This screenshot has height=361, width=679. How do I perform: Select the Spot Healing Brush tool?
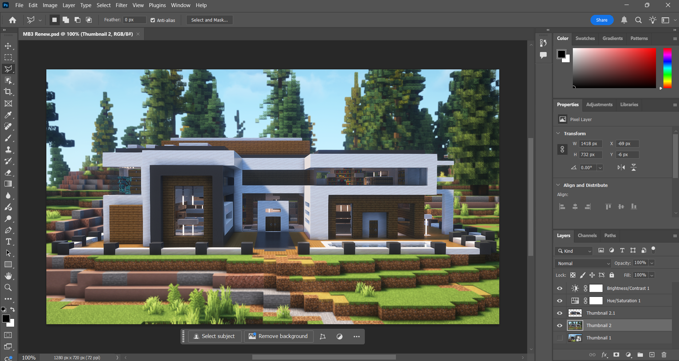(x=8, y=126)
